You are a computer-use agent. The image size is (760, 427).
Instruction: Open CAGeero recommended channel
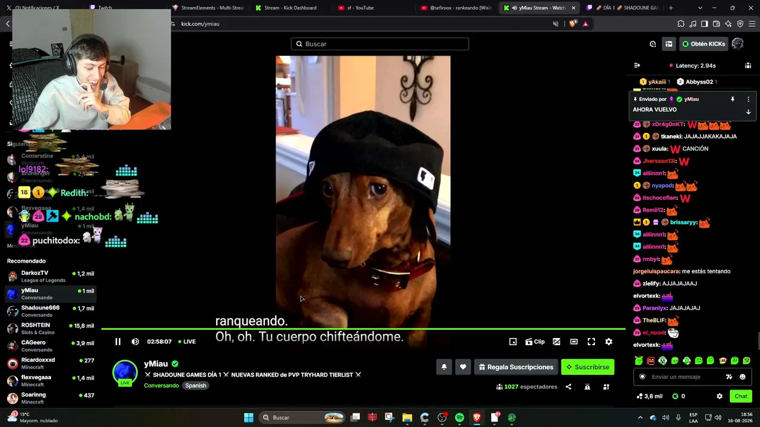[x=50, y=346]
